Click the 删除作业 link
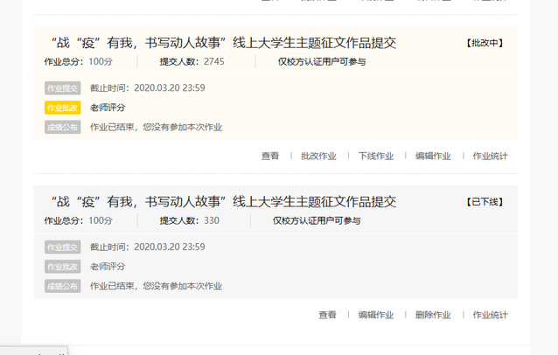 [433, 315]
